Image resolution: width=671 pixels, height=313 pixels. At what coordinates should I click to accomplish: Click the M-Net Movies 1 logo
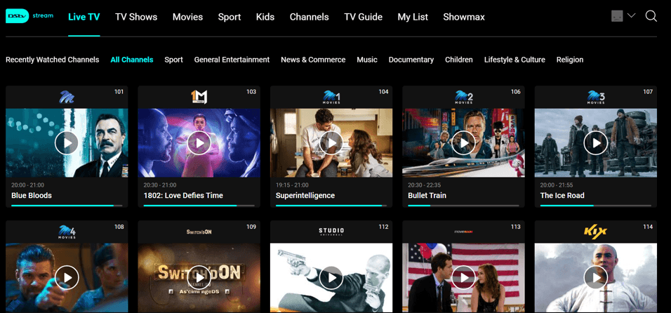point(331,97)
